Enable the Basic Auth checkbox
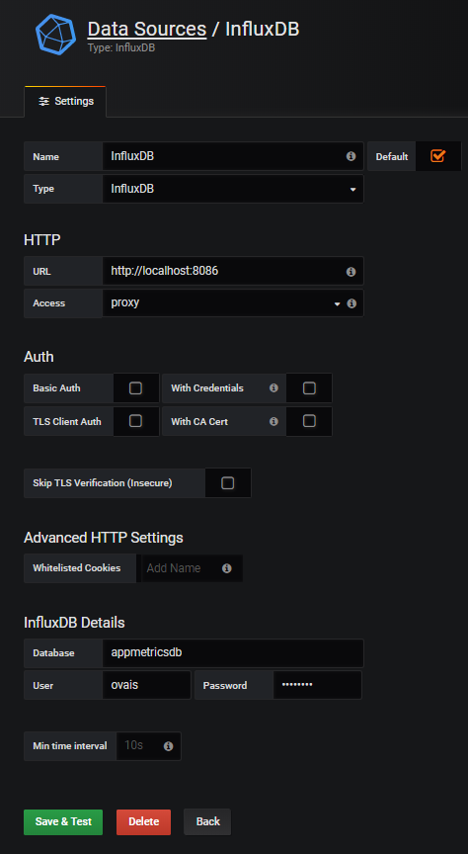This screenshot has height=854, width=468. [x=135, y=387]
